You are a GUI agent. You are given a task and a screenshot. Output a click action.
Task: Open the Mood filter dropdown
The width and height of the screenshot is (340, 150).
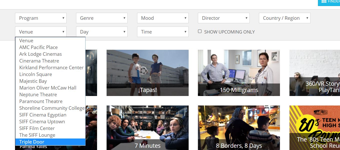click(163, 18)
